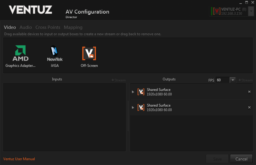Click the second Shared Surface output icon
The width and height of the screenshot is (256, 165).
pos(141,107)
